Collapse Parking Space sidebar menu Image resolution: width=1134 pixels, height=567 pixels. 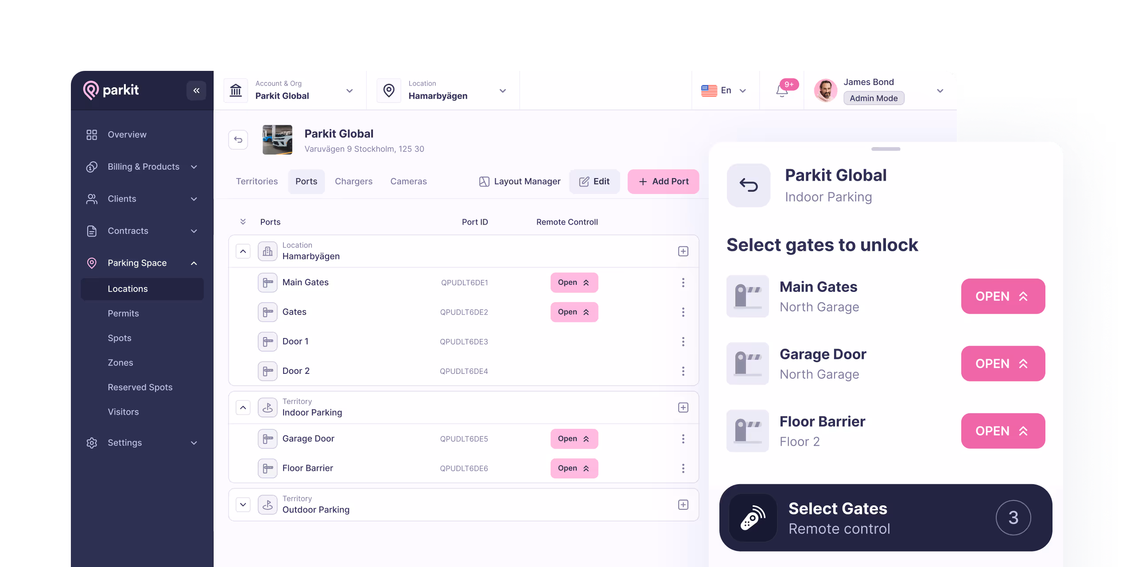(194, 264)
